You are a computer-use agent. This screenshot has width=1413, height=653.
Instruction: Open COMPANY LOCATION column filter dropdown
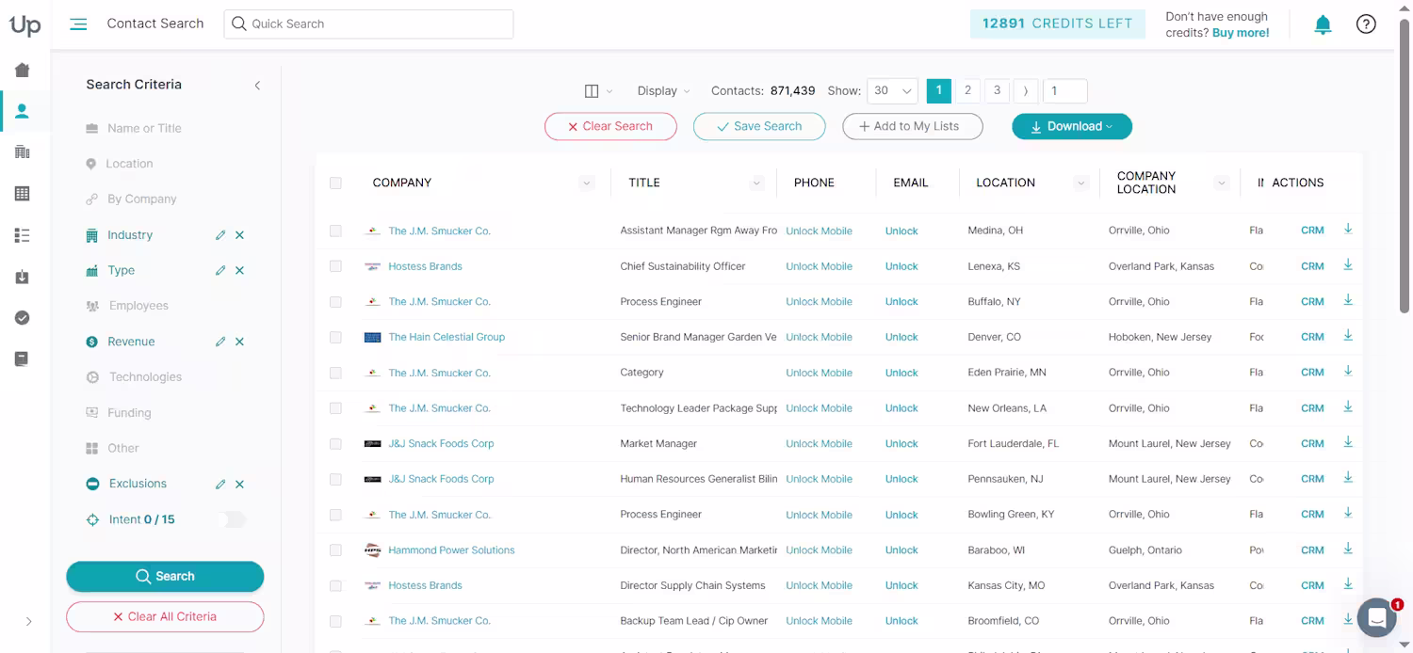pos(1222,183)
